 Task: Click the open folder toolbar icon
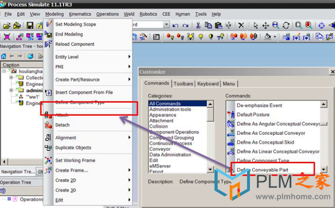click(7, 26)
